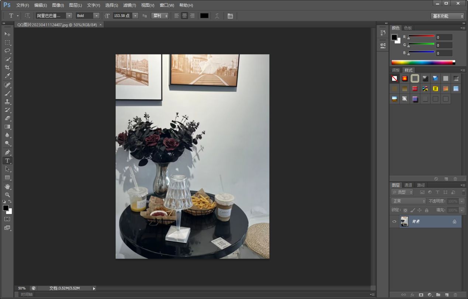The image size is (468, 299).
Task: Click the black text color swatch
Action: click(204, 16)
